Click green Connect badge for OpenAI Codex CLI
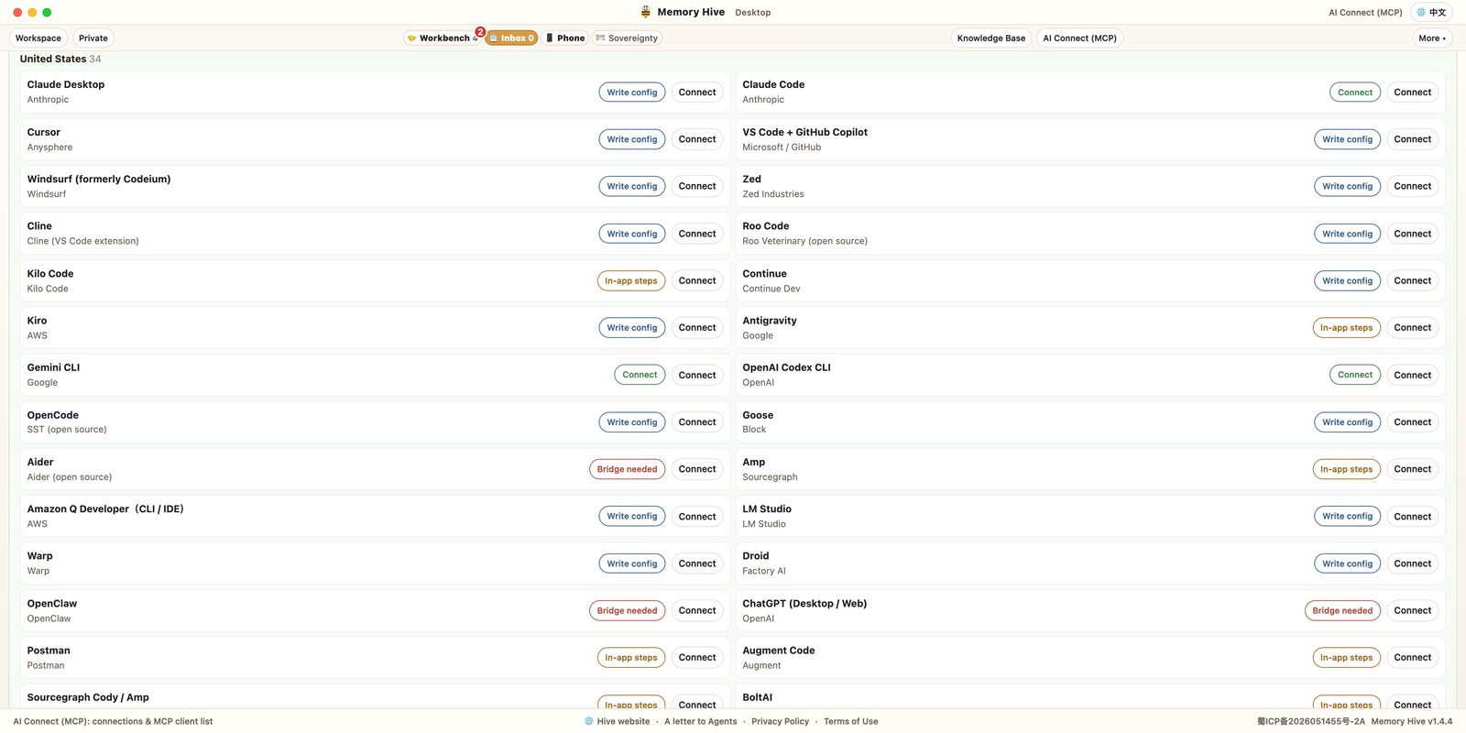Screen dimensions: 1466x733 click(x=1355, y=375)
